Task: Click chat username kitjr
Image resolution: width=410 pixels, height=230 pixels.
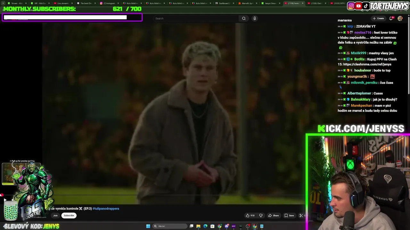Action: tap(350, 27)
